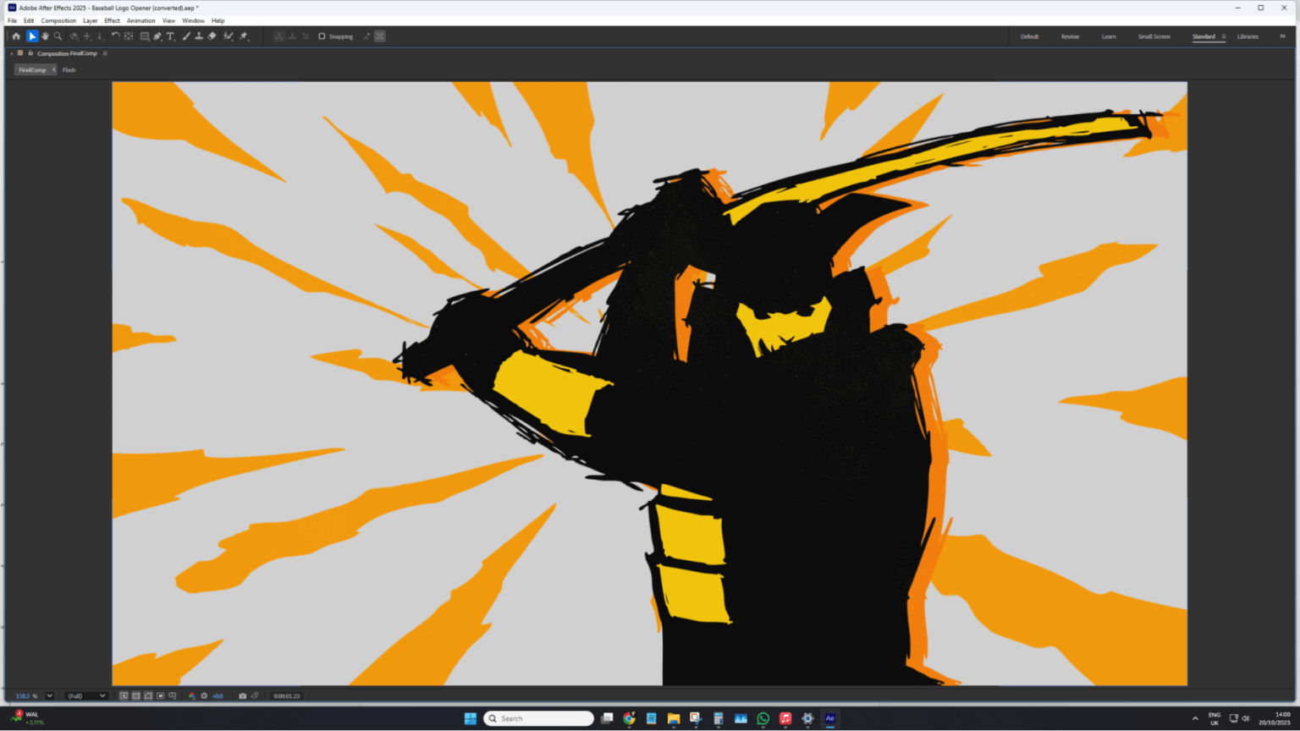Select the Pen tool
Viewport: 1300px width, 731px height.
click(157, 36)
